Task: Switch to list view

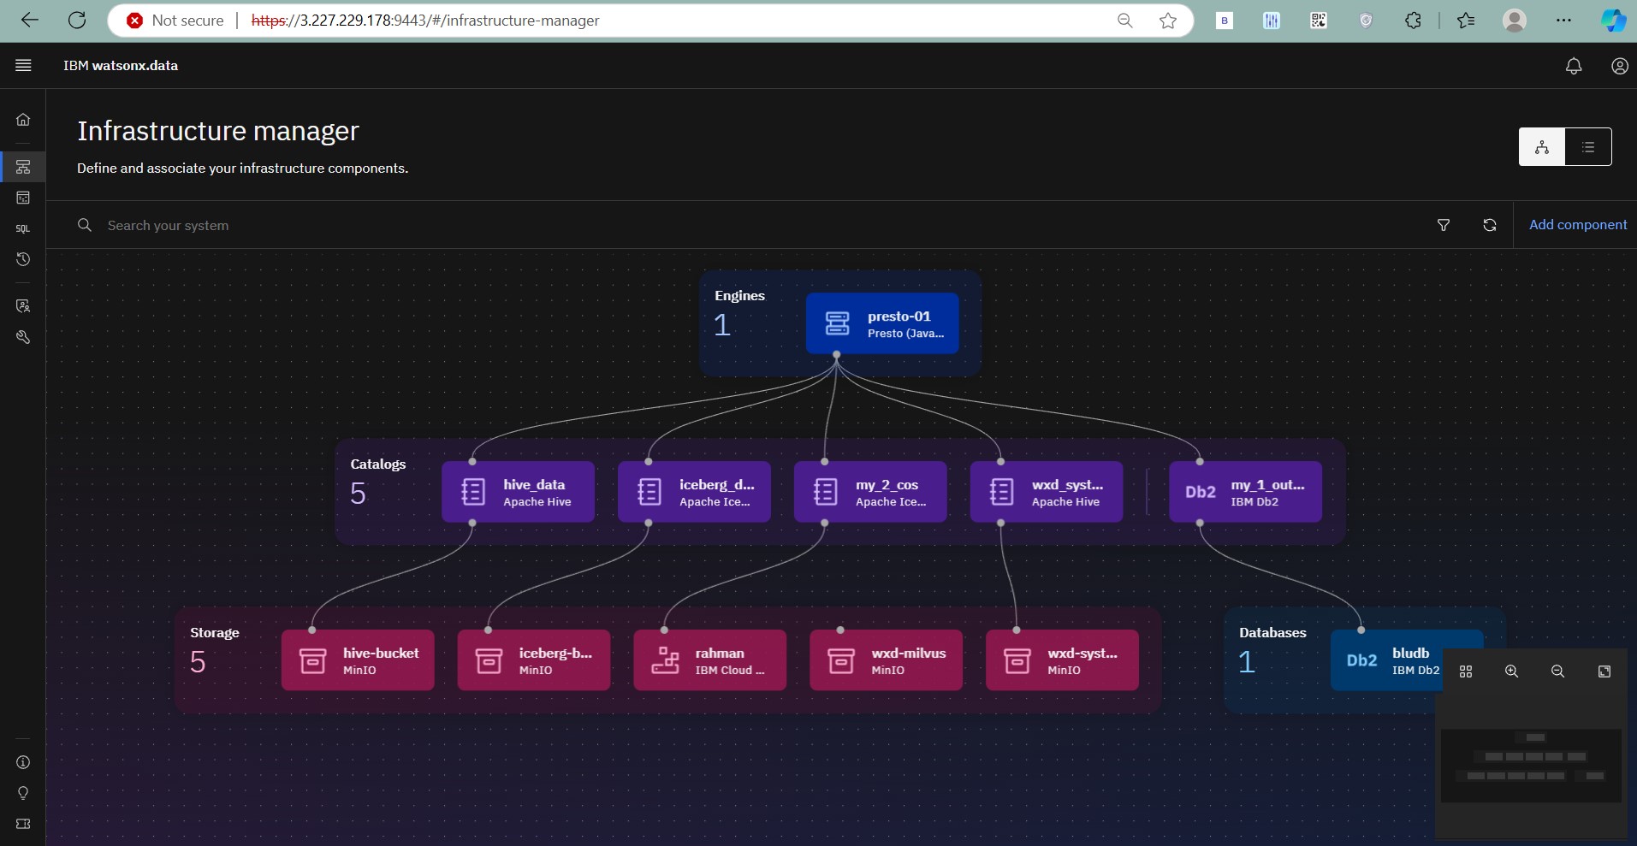Action: pyautogui.click(x=1588, y=147)
